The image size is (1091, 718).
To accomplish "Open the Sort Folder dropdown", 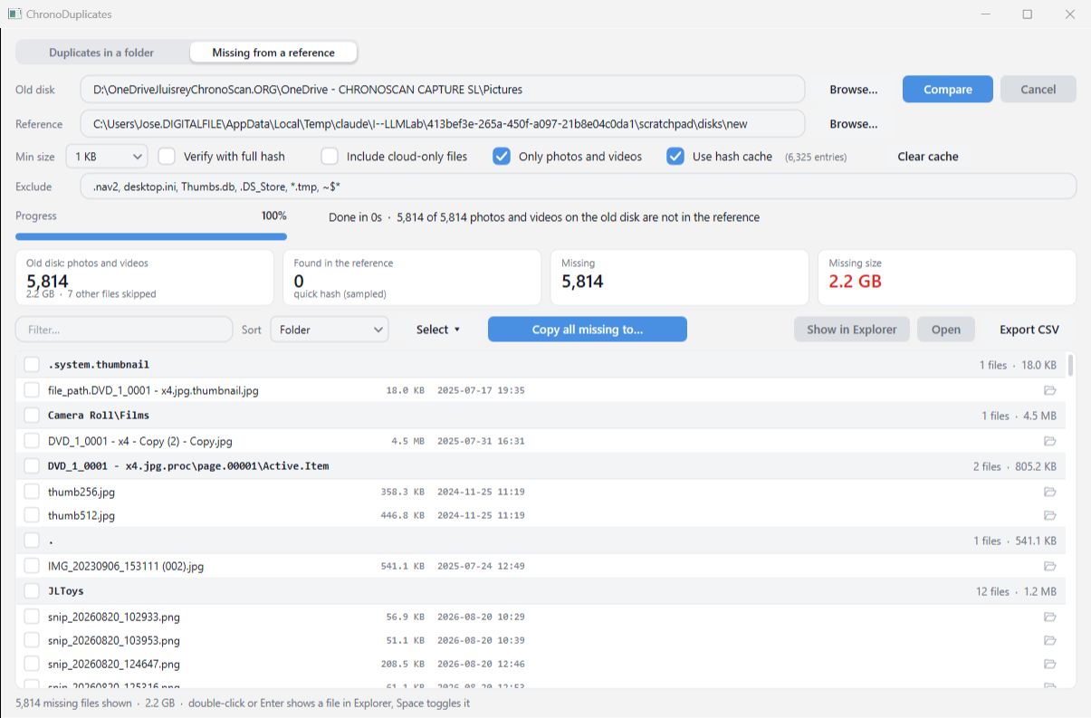I will click(x=330, y=330).
